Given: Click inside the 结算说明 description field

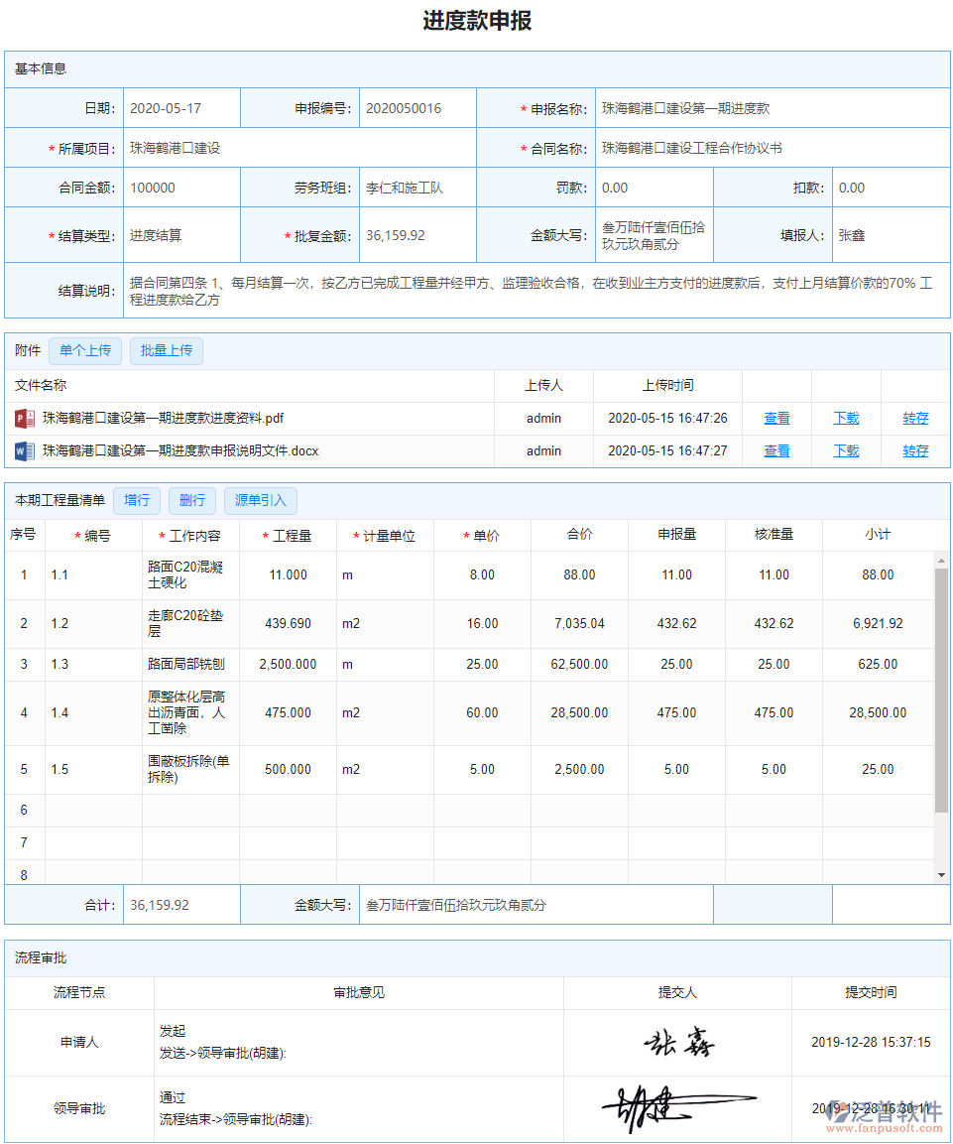Looking at the screenshot, I should (496, 289).
